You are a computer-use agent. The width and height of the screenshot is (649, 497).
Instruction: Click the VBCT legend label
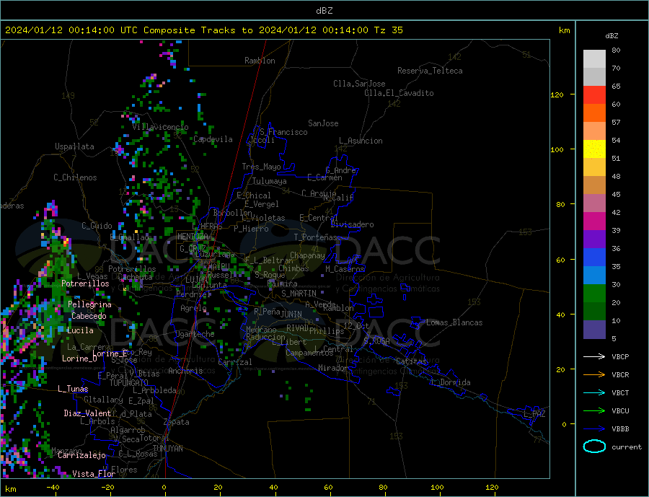point(620,392)
